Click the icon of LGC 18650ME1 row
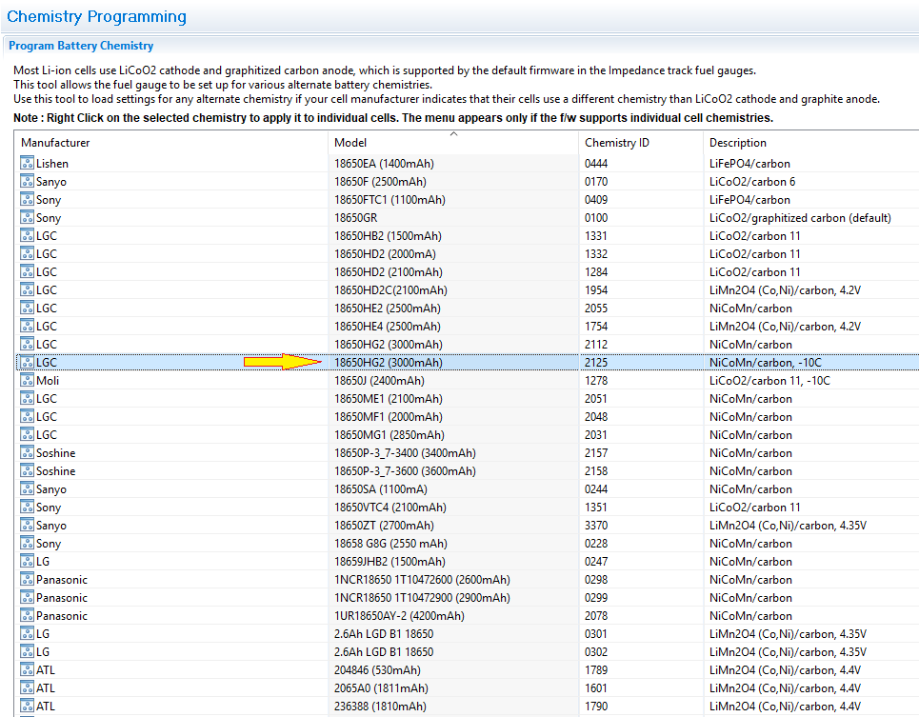The height and width of the screenshot is (717, 919). click(x=27, y=398)
